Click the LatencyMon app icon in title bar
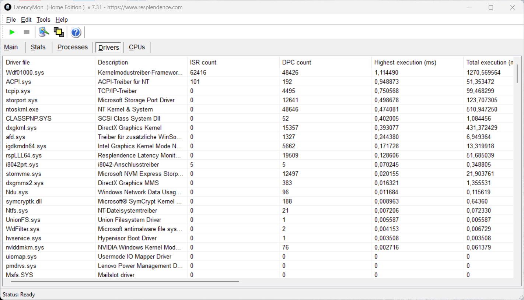 click(x=7, y=7)
